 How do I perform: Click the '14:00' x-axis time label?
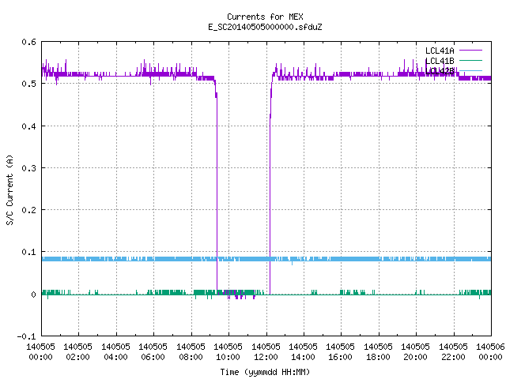click(x=303, y=357)
